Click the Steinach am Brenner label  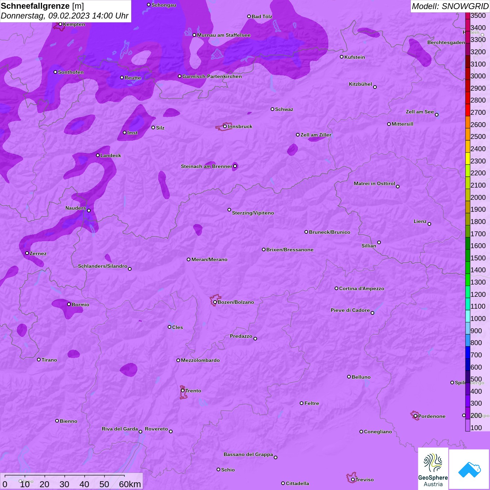coord(206,166)
